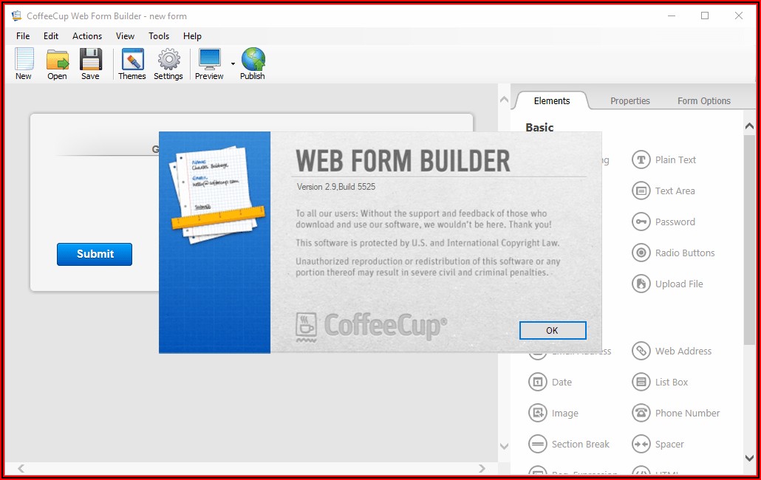761x480 pixels.
Task: Open a form with the Open icon
Action: click(58, 64)
